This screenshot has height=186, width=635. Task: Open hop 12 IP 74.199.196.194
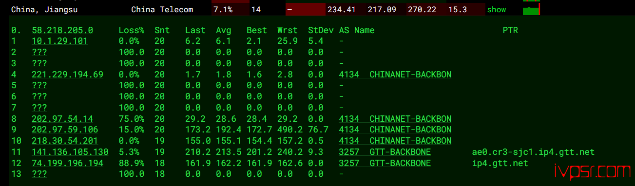pyautogui.click(x=68, y=163)
